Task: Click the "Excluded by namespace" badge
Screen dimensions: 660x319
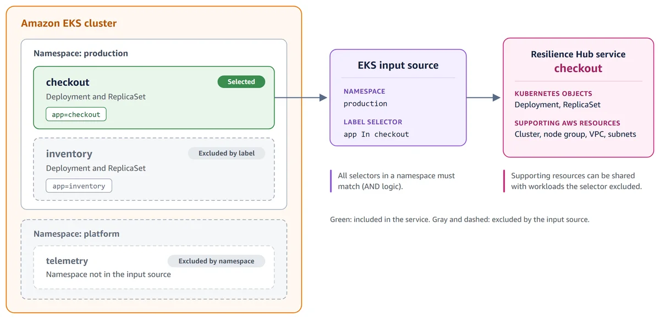Action: tap(216, 261)
